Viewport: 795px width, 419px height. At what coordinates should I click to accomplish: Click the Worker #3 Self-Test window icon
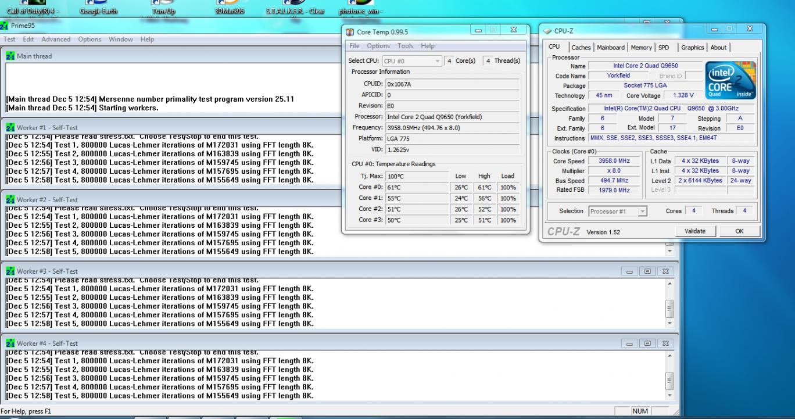[10, 271]
